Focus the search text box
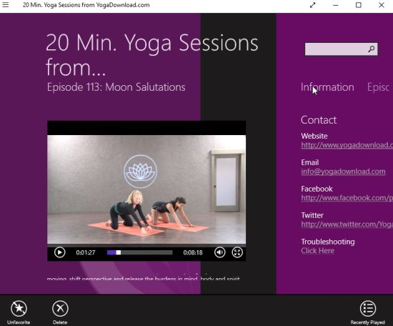Viewport: 393px width, 326px height. click(336, 49)
